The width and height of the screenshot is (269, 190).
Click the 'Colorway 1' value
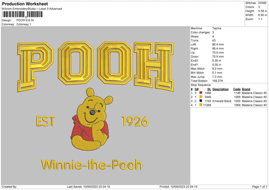tap(24, 24)
